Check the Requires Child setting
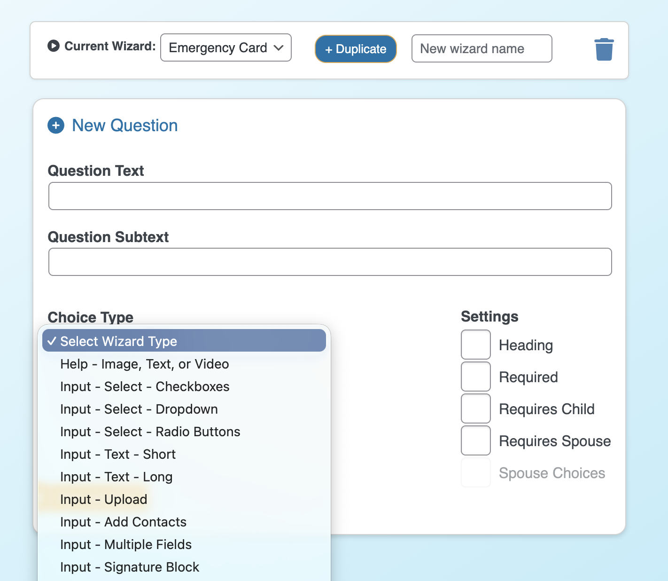 (476, 408)
